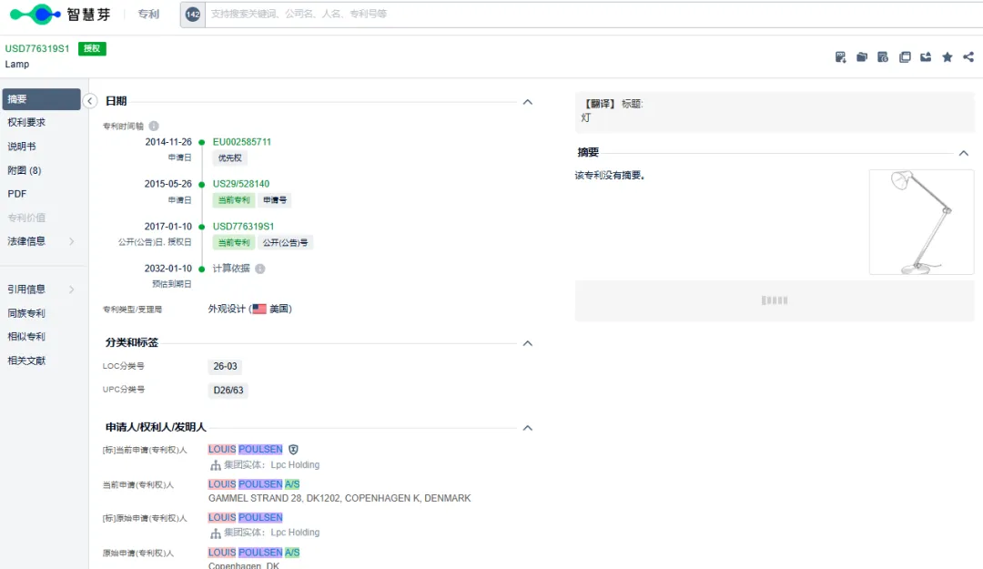The width and height of the screenshot is (983, 569).
Task: Click the standardized original assignee LOUIS POULSEN
Action: 245,517
